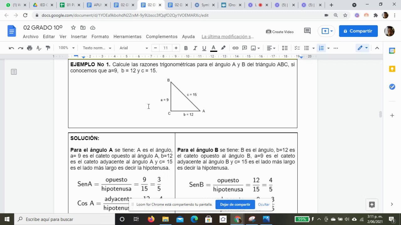Run spell check from toolbar icon

pos(39,48)
